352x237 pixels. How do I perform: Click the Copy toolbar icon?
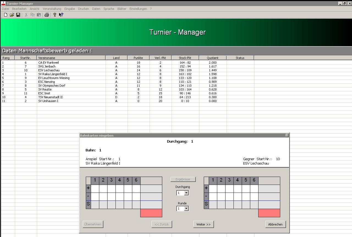point(32,15)
